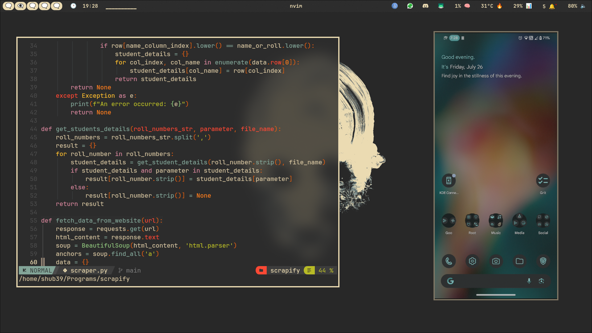Switch to the fifth workspace bubble
Image resolution: width=592 pixels, height=333 pixels.
56,6
